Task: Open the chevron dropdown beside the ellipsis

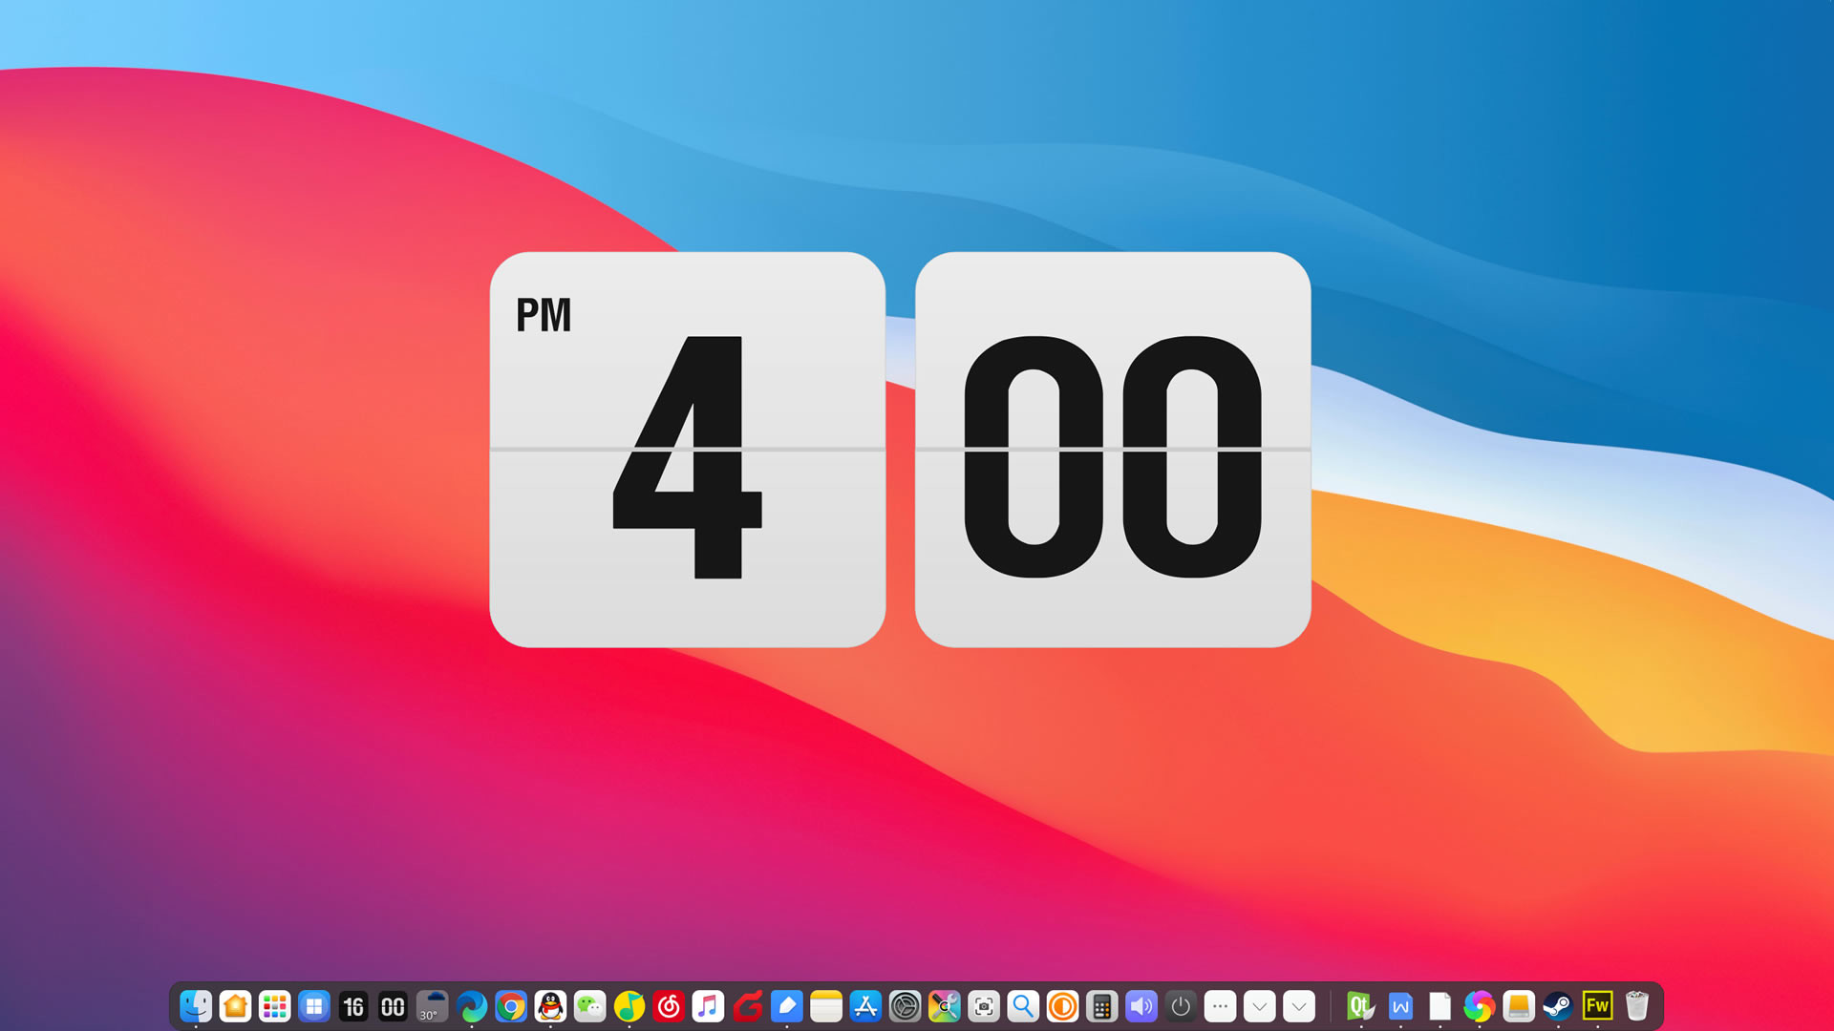Action: [1259, 1007]
